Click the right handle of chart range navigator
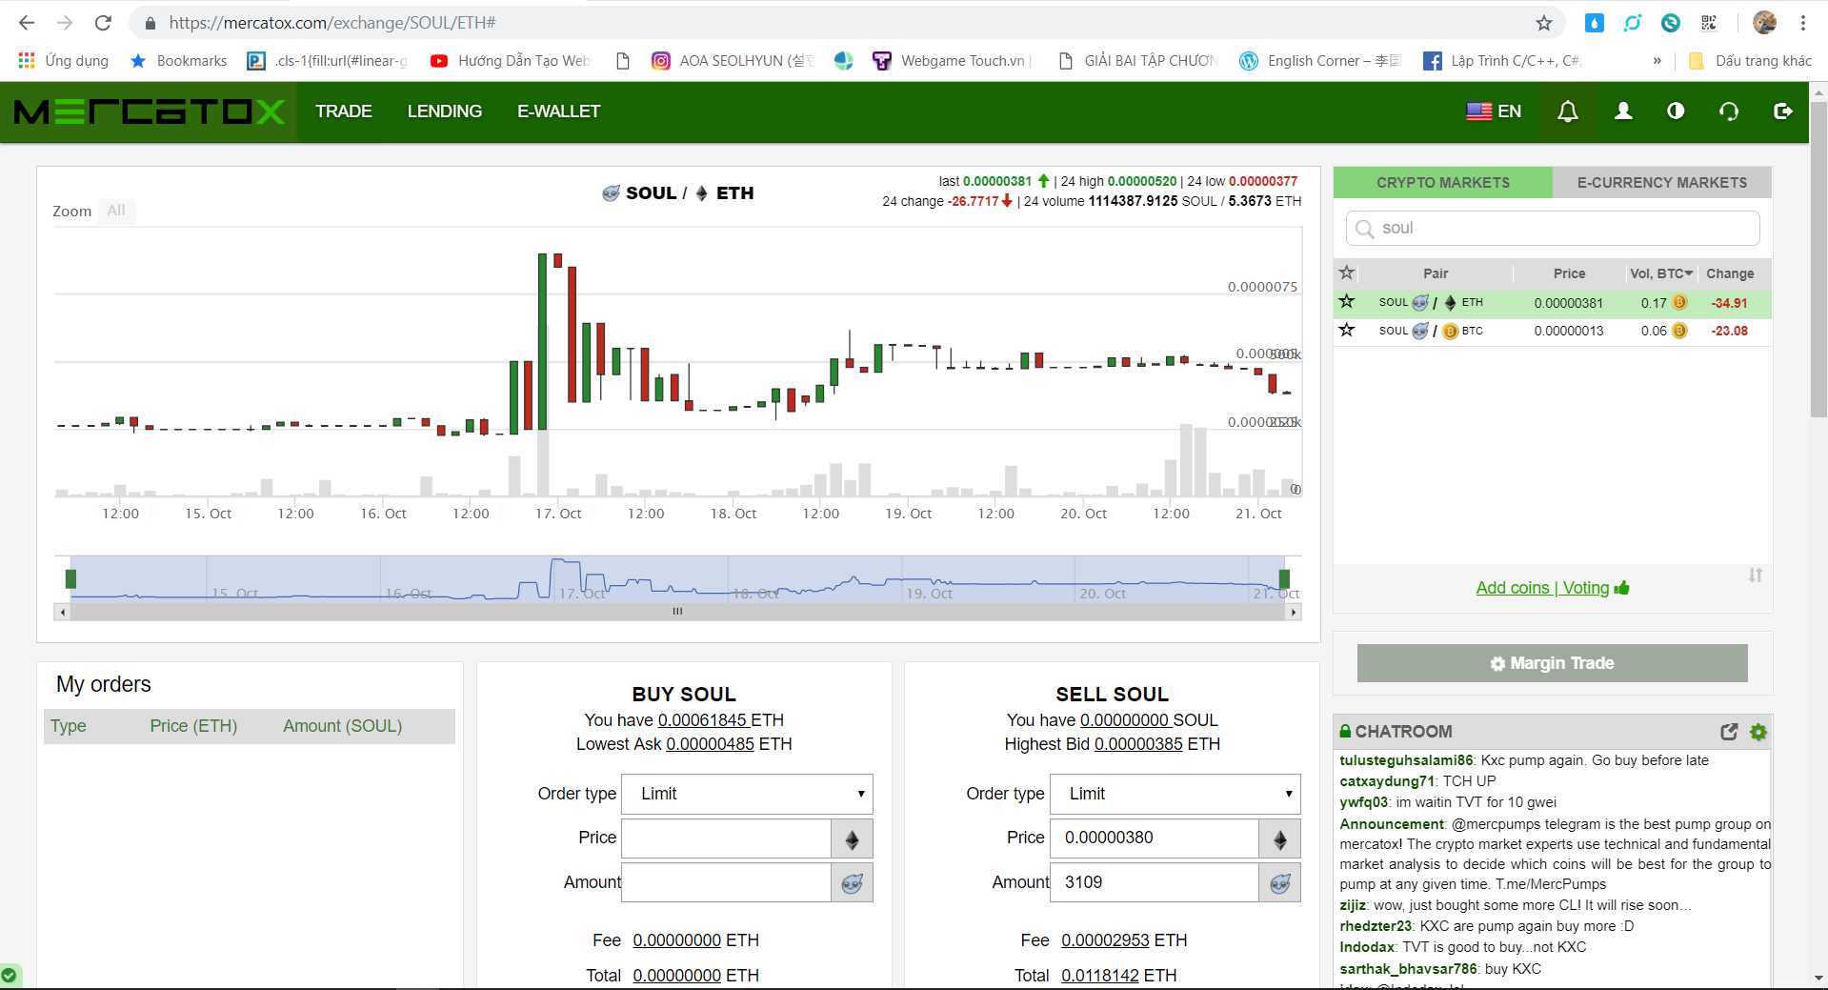 coord(1284,578)
